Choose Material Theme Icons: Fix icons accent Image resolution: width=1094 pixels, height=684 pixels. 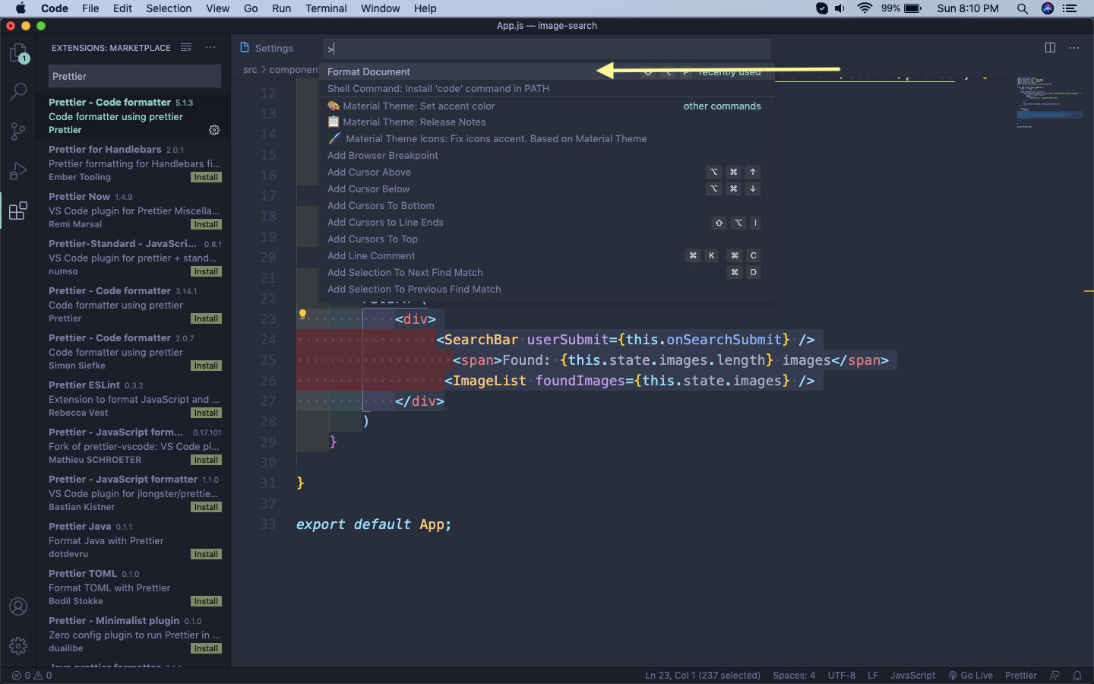547,138
